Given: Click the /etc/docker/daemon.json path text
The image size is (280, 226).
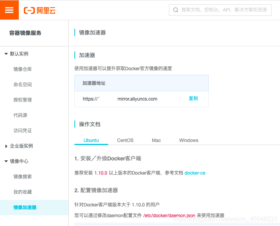Looking at the screenshot, I should pyautogui.click(x=169, y=216).
